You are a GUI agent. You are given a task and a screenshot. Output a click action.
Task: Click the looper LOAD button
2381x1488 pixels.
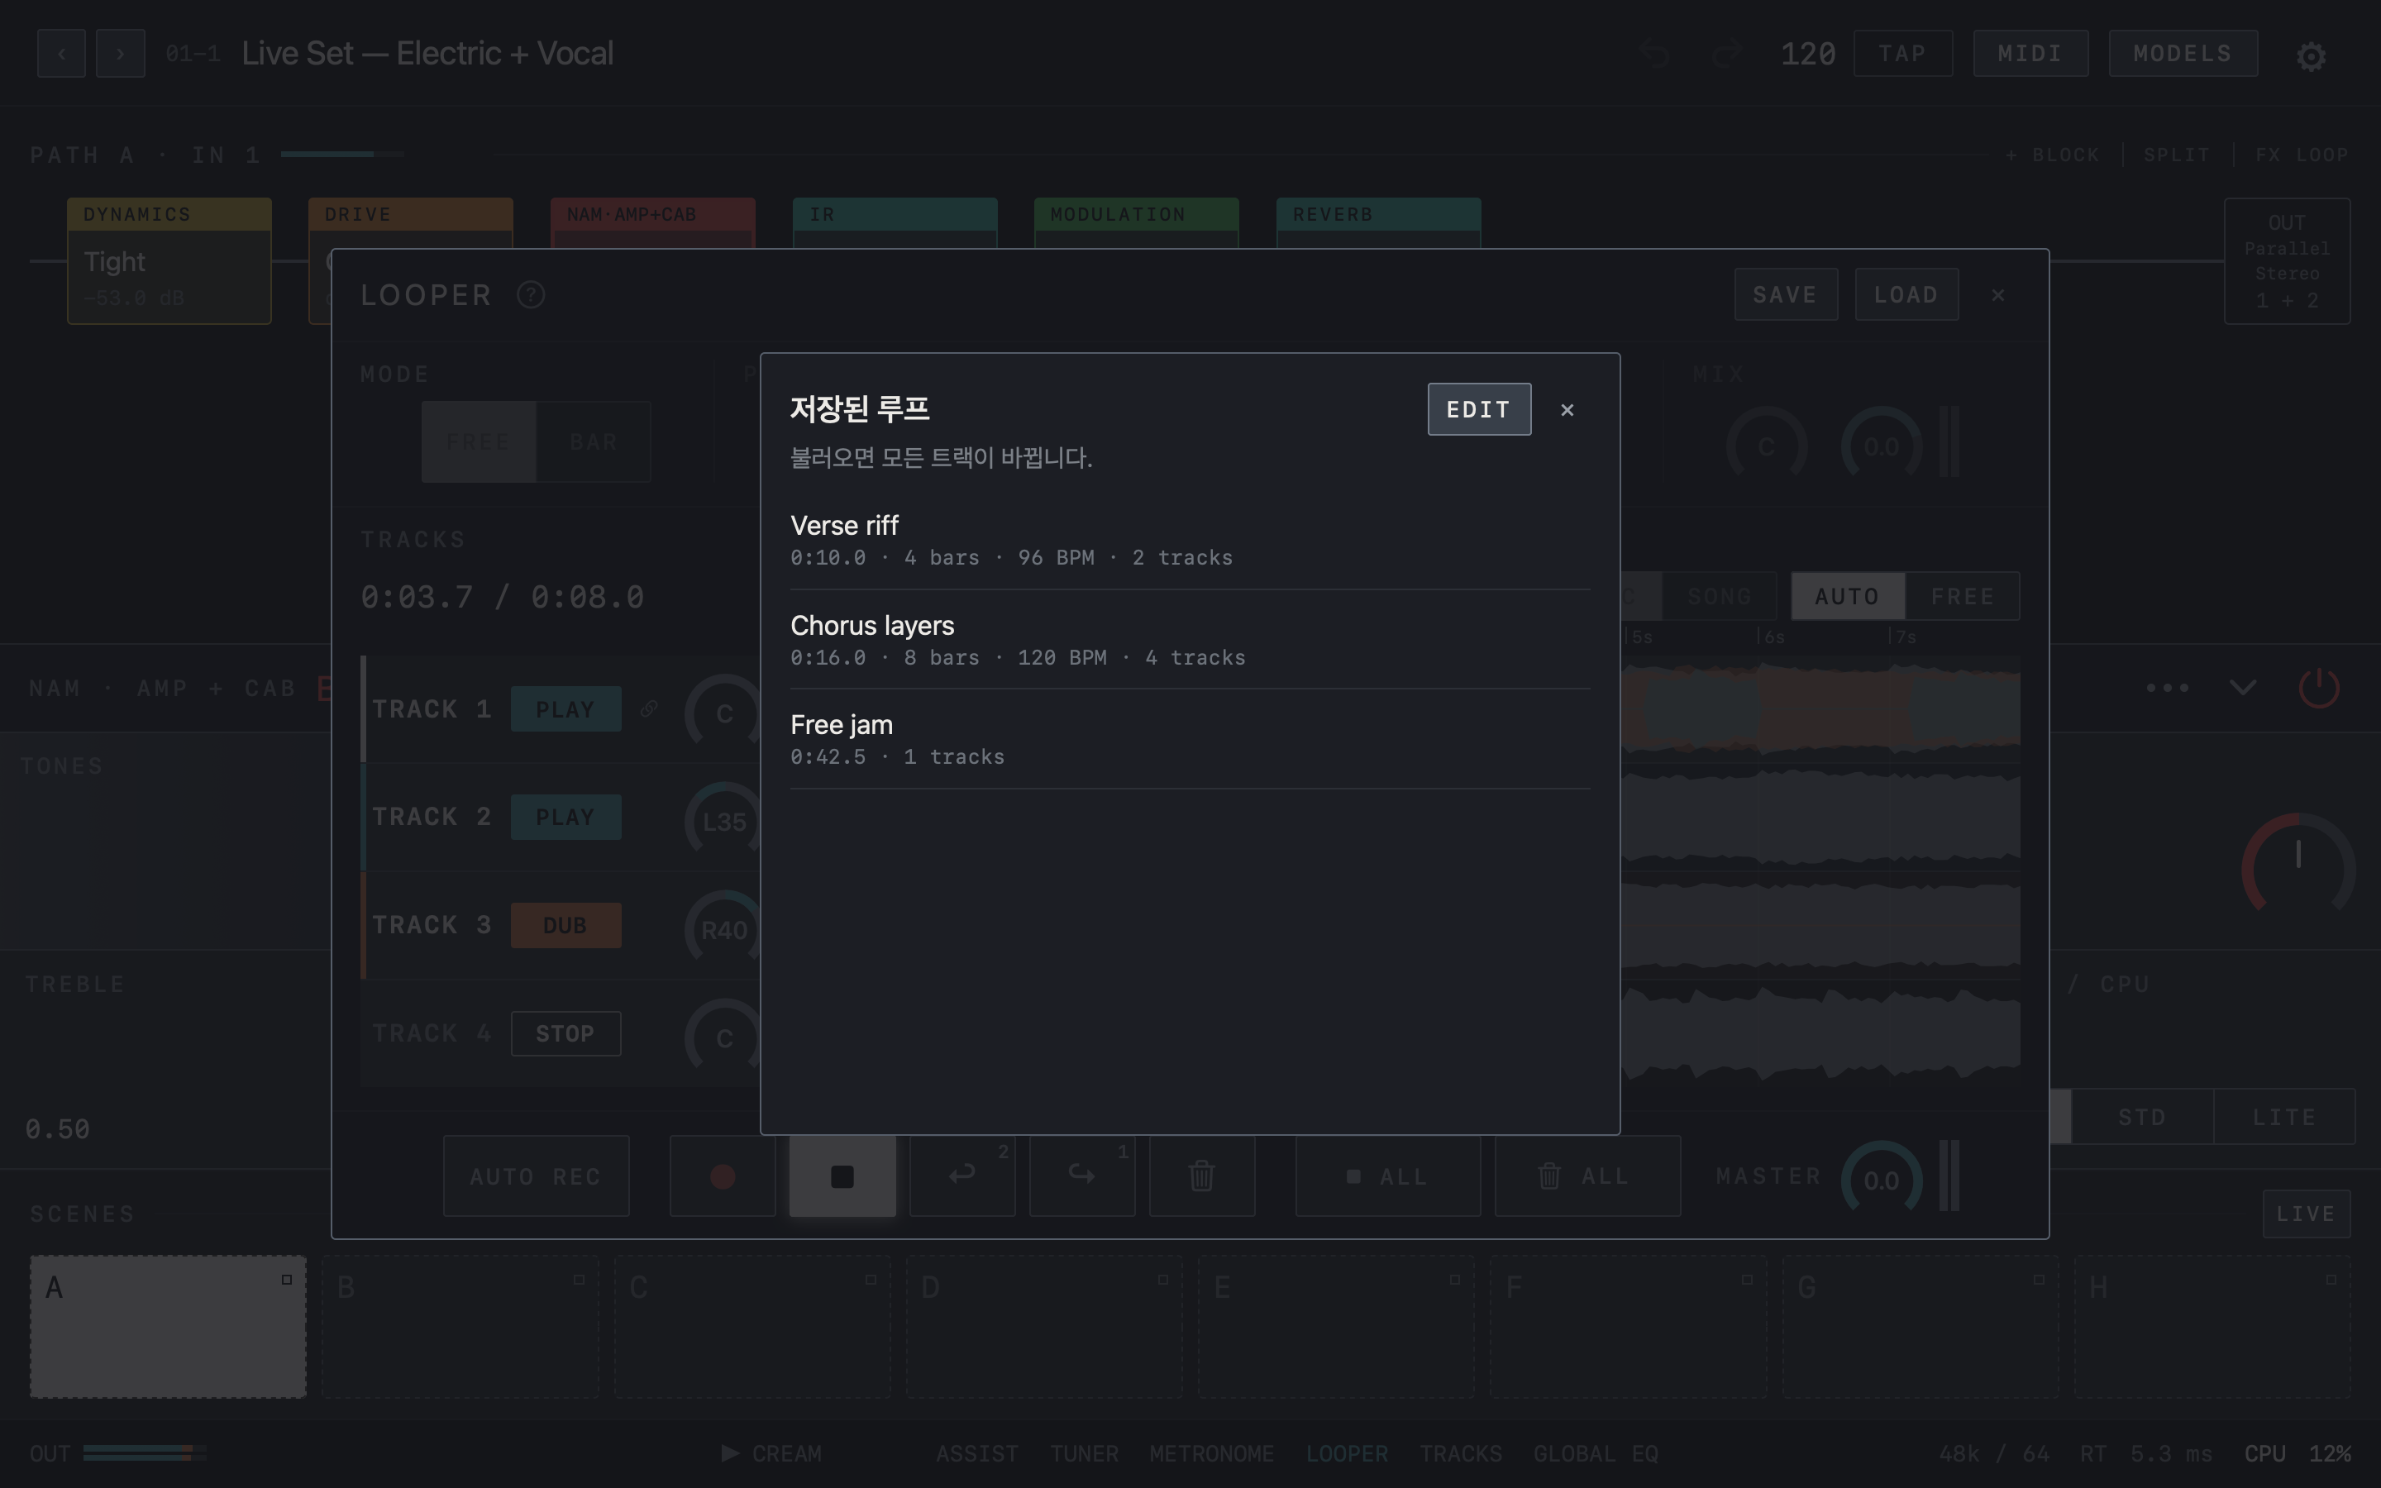1906,294
